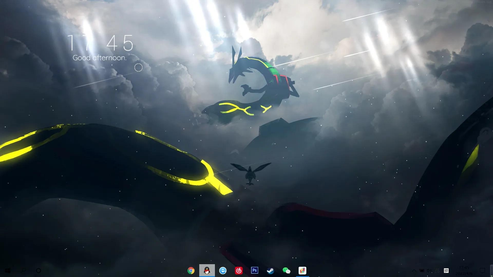Click the IME language indicator icon
493x277 pixels.
(x=437, y=271)
